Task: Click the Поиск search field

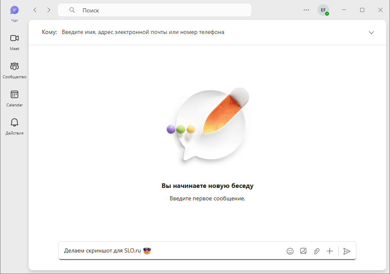Action: [x=155, y=10]
